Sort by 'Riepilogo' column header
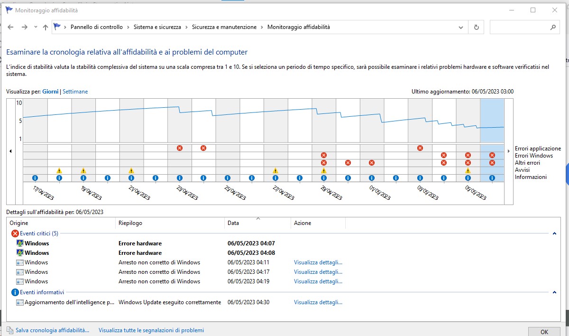 [x=170, y=223]
